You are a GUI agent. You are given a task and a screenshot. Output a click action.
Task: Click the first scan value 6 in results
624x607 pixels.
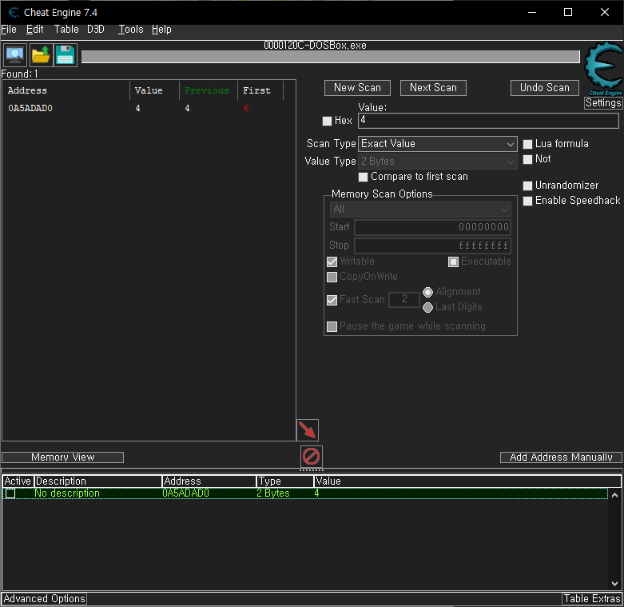[x=246, y=108]
